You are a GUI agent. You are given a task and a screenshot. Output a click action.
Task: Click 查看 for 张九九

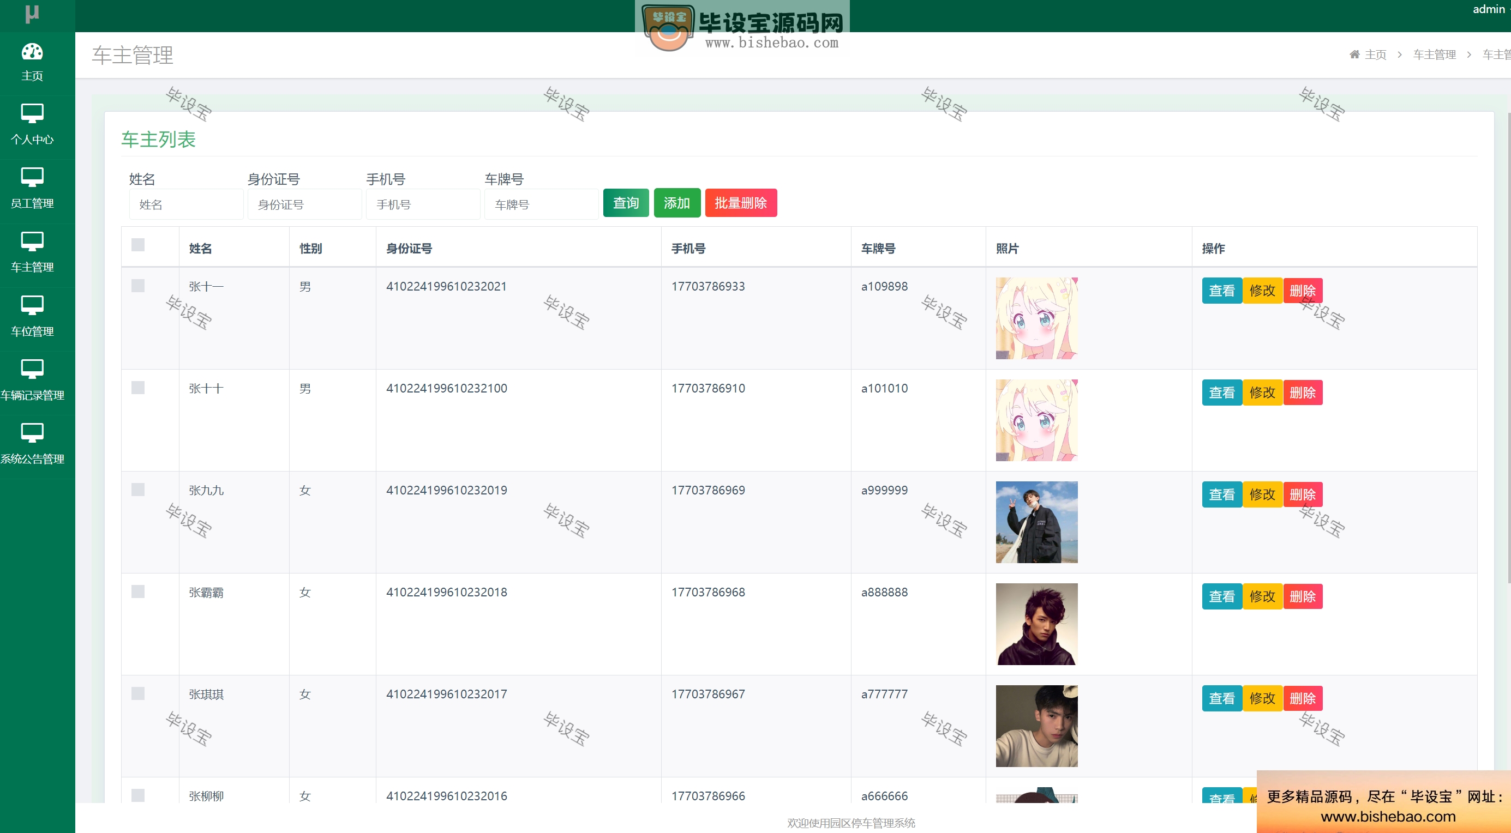click(x=1222, y=495)
